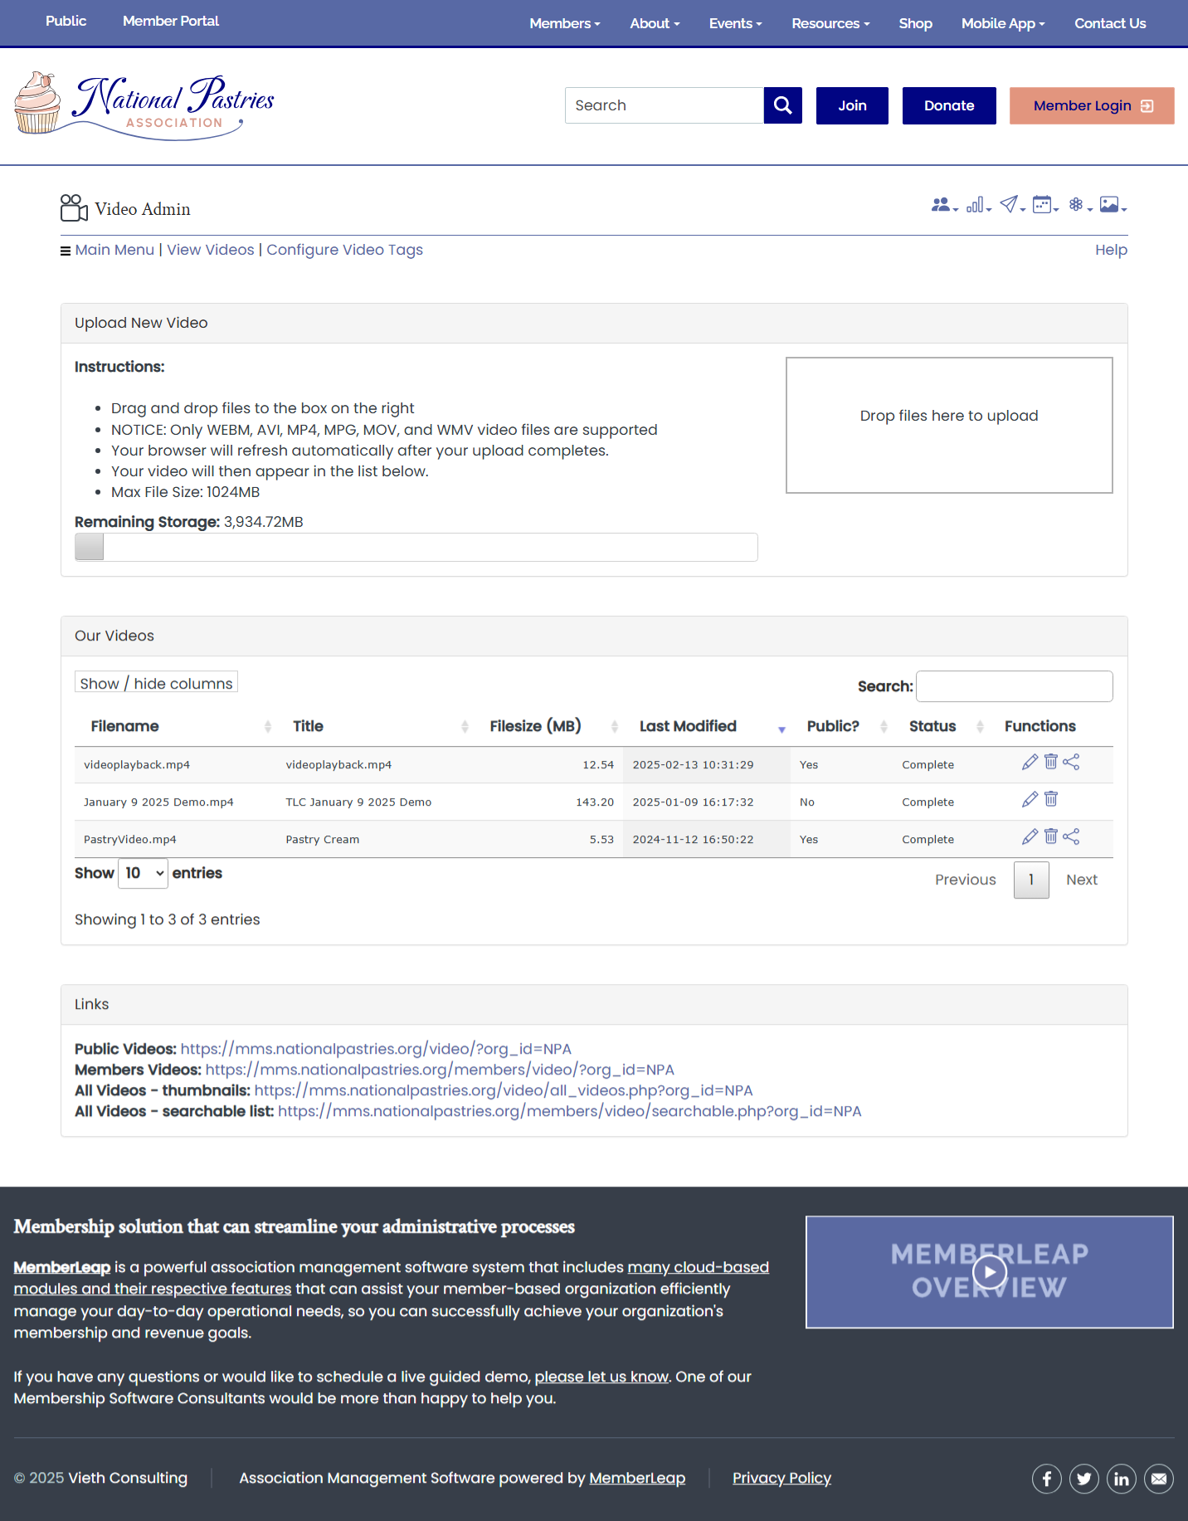The image size is (1188, 1521).
Task: Open the calendar icon menu
Action: pyautogui.click(x=1045, y=205)
